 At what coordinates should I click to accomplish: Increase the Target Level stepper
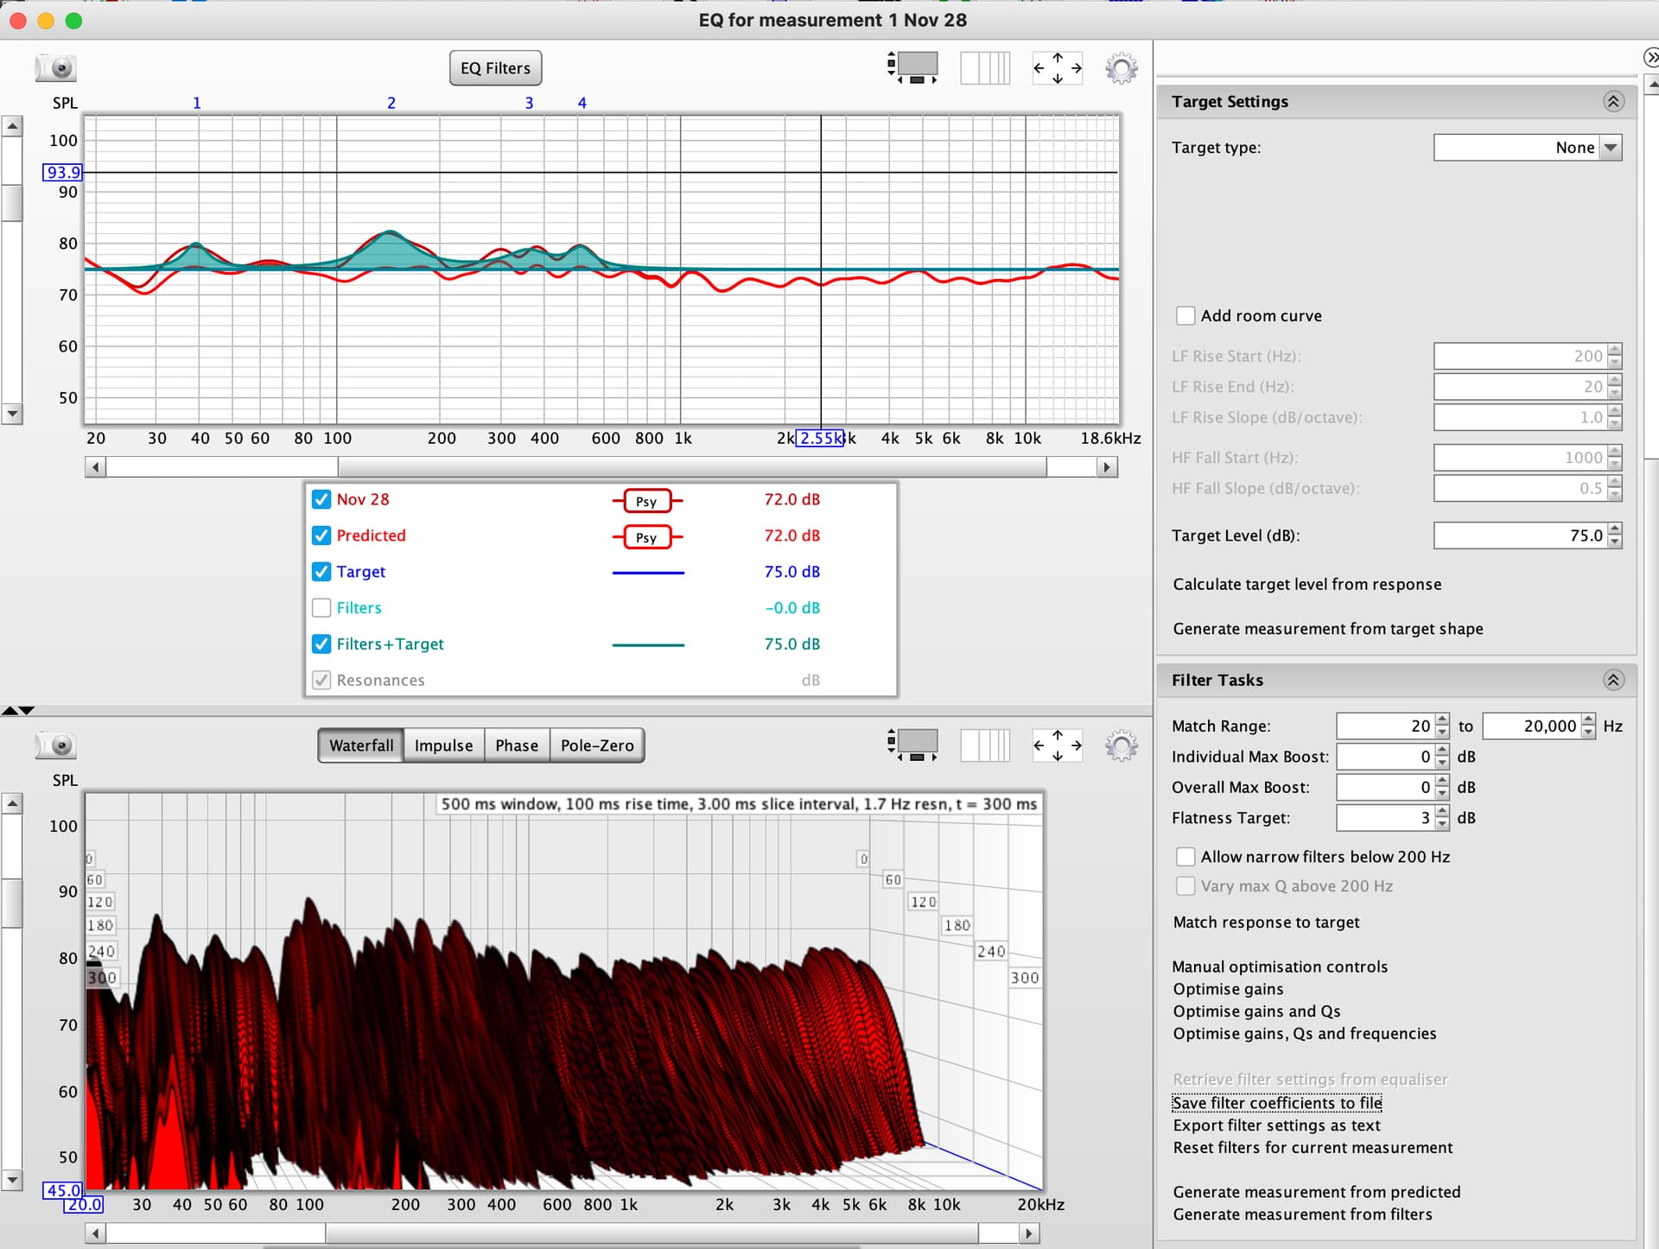[1615, 529]
